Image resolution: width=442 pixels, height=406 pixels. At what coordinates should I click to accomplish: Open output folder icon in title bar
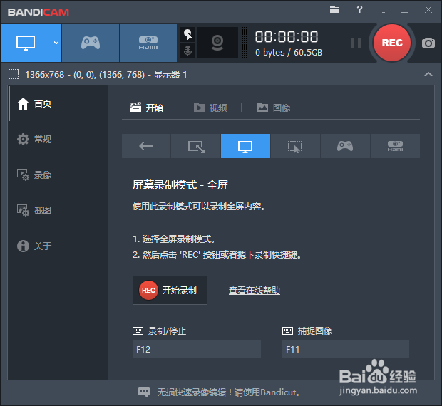coord(334,9)
